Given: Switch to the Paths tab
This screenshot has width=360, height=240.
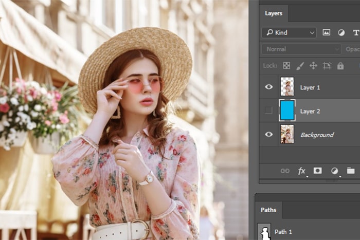Looking at the screenshot, I should point(268,210).
